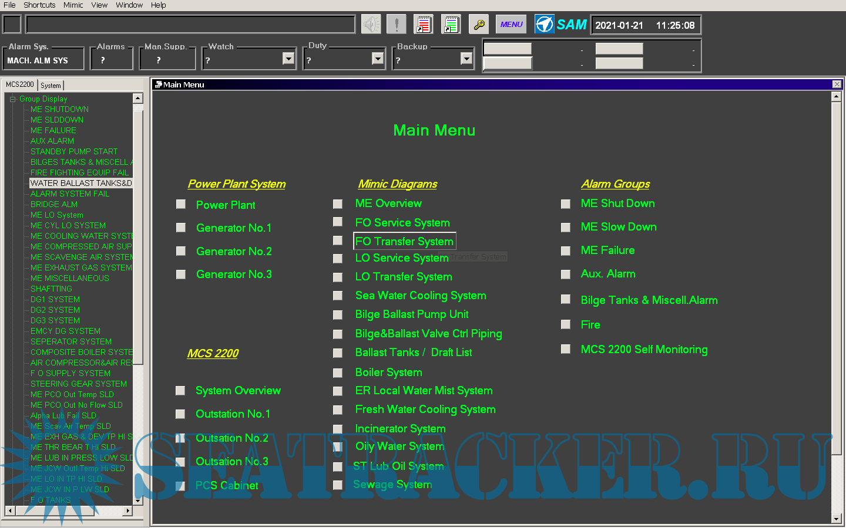Click the exclamation mark acknowledge icon

click(x=397, y=25)
